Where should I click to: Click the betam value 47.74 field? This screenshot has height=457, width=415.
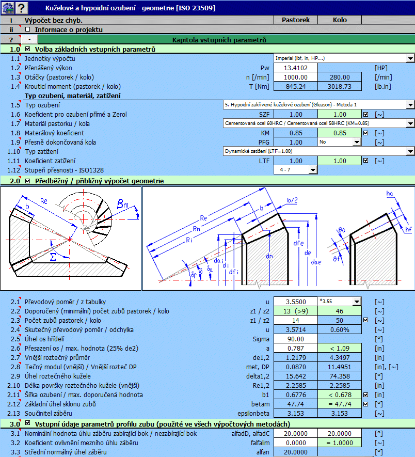pyautogui.click(x=296, y=404)
